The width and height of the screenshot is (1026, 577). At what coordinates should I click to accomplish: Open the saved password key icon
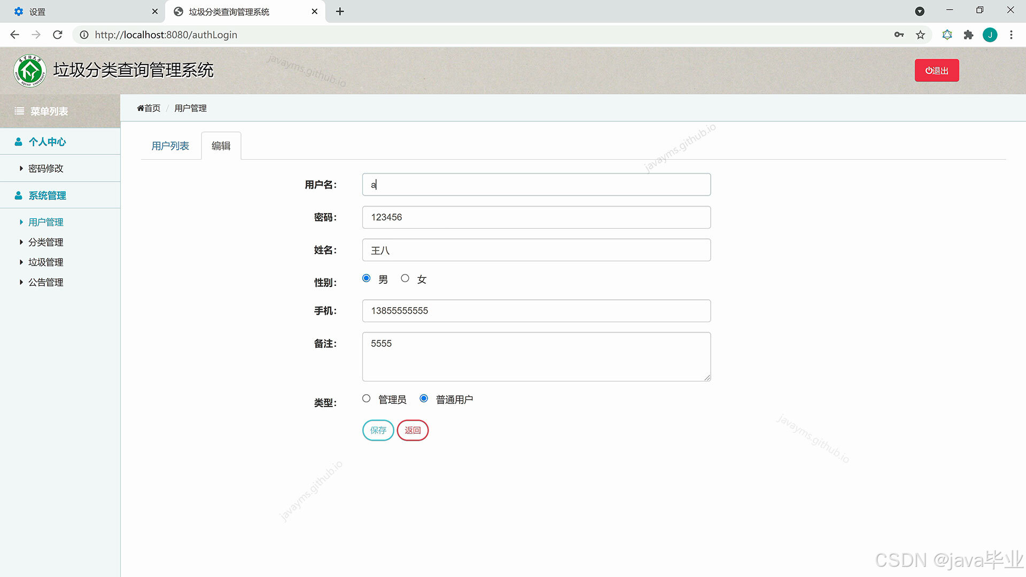[899, 35]
